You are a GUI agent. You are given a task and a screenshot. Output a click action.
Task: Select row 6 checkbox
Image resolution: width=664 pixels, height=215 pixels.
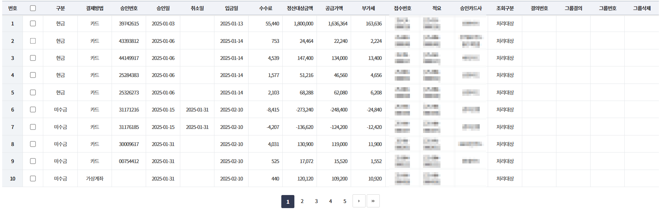point(33,110)
